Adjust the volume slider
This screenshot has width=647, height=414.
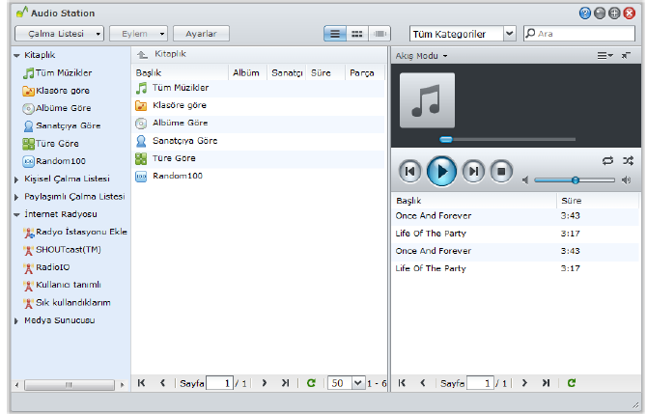coord(575,179)
